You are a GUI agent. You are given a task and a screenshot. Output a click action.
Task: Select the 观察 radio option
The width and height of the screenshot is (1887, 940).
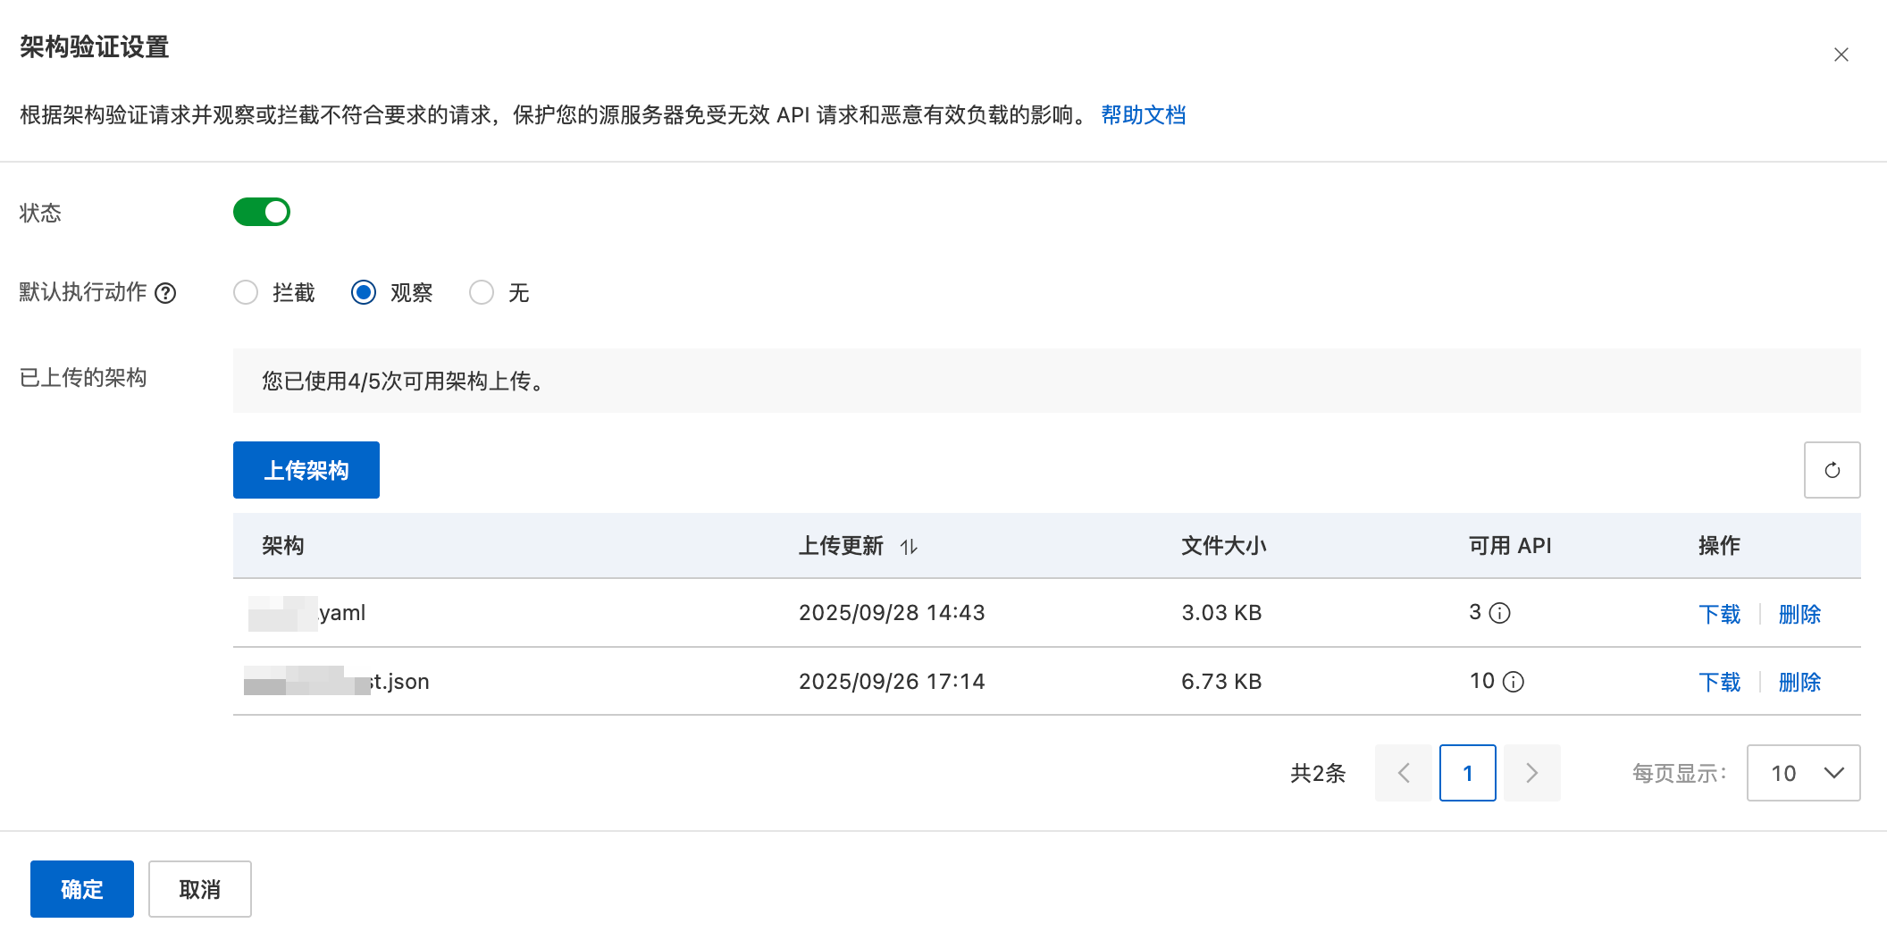click(x=364, y=293)
